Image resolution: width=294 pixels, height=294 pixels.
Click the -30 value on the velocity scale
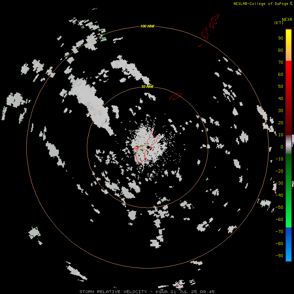coord(279,183)
